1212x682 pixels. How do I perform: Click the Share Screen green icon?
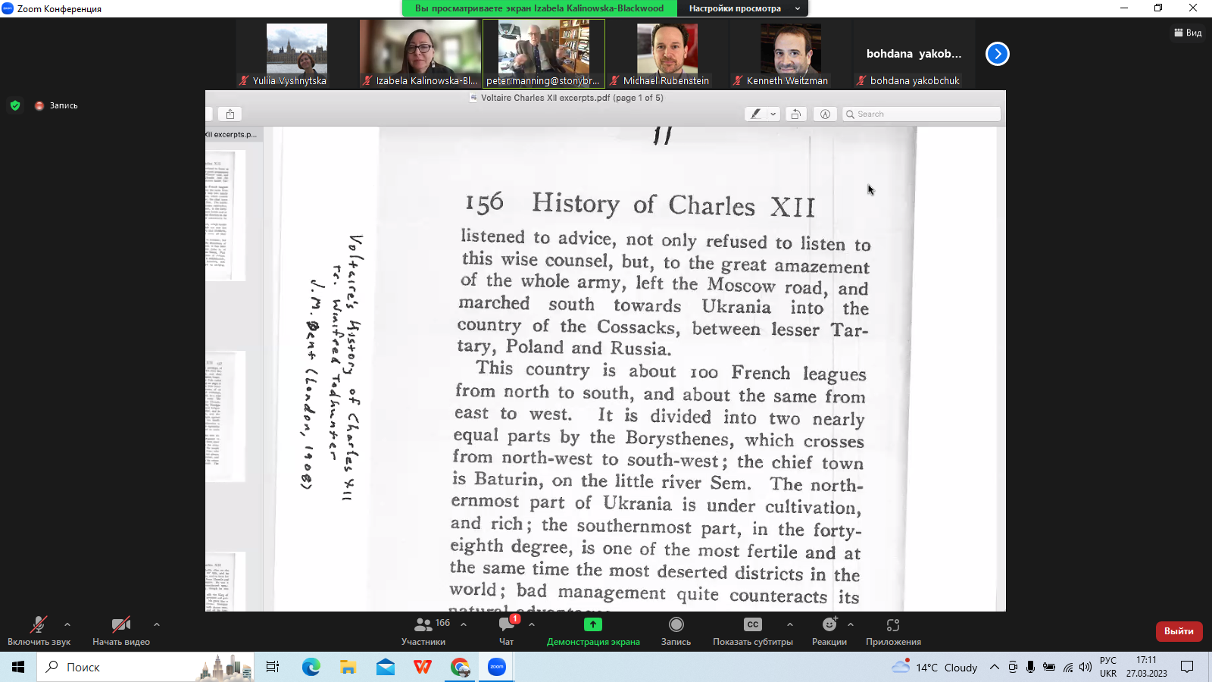click(x=593, y=625)
